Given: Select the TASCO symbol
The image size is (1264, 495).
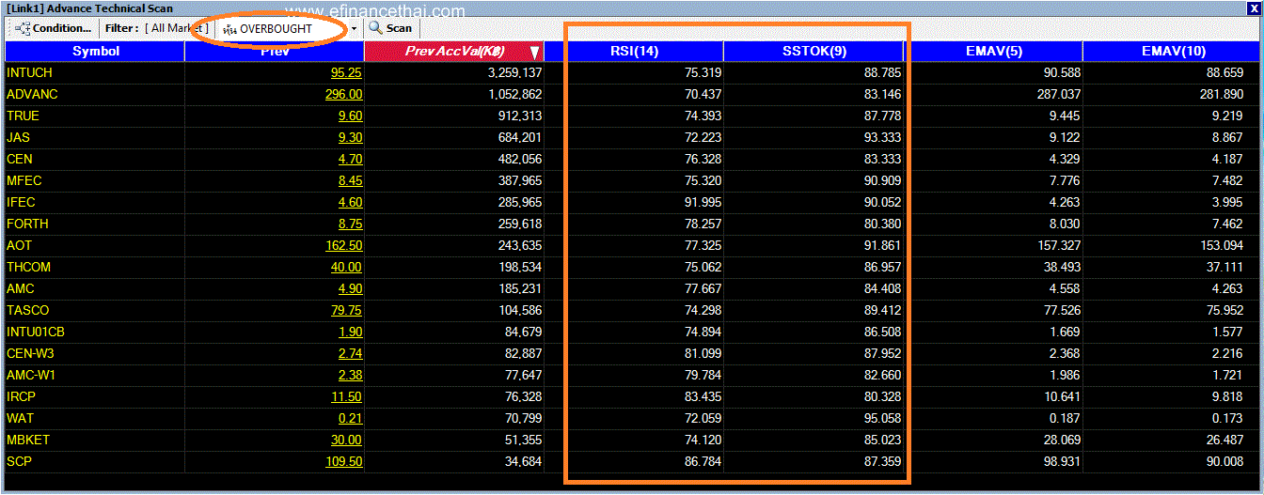Looking at the screenshot, I should [x=28, y=310].
